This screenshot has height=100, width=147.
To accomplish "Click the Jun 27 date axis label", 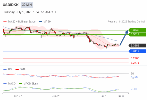I will point(18,96).
